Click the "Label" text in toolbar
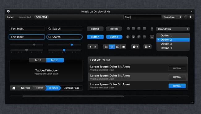Viewport: 201px width, 114px height. (x=10, y=17)
